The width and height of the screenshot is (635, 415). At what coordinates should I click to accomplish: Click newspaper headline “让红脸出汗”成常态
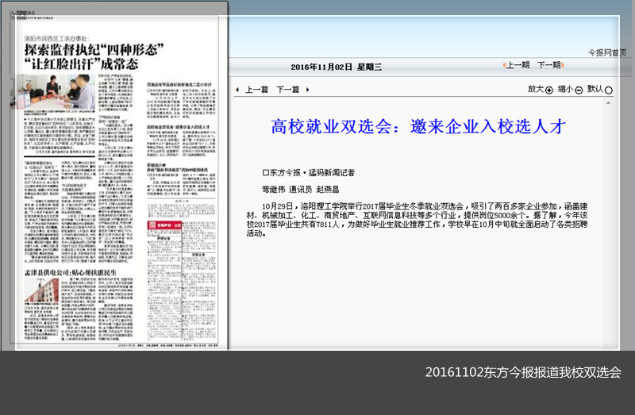coord(82,64)
